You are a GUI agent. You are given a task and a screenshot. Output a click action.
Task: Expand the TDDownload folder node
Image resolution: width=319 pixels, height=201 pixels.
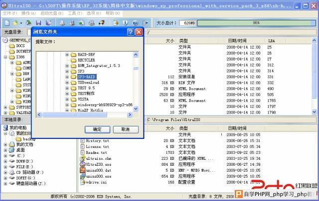[67, 82]
